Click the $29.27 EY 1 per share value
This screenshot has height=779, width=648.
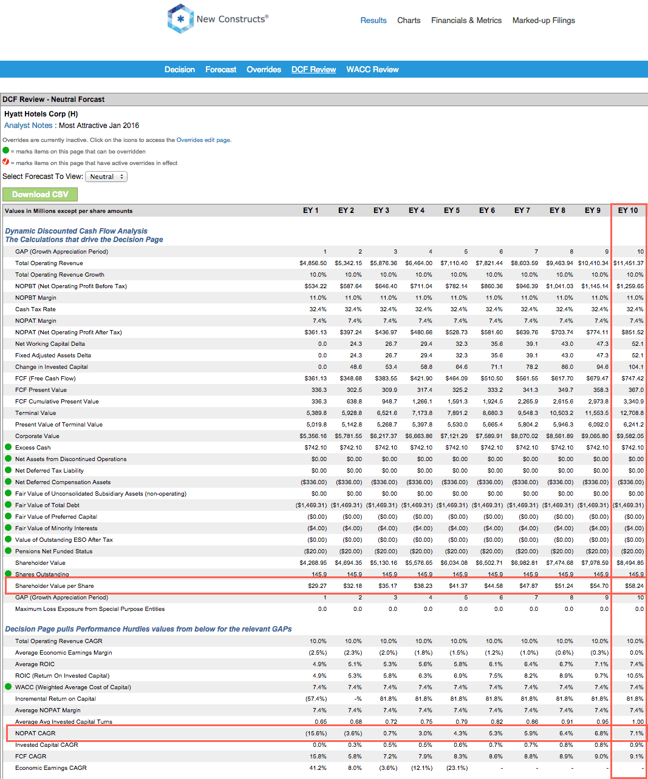point(317,585)
